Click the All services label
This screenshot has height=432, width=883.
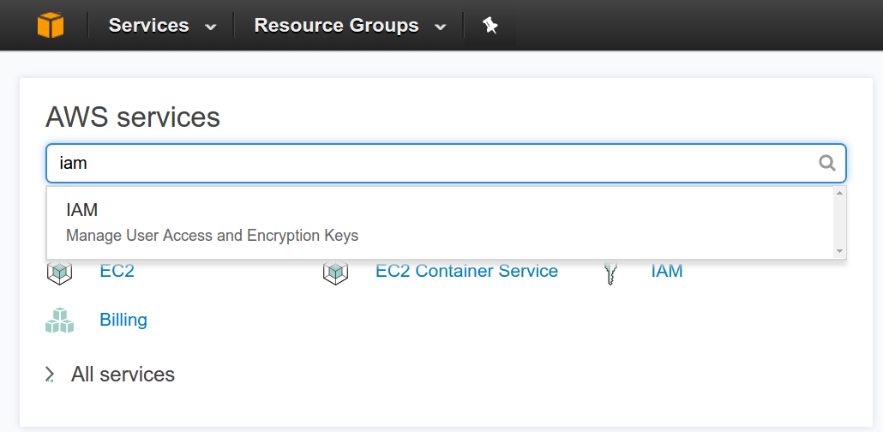[x=123, y=375]
